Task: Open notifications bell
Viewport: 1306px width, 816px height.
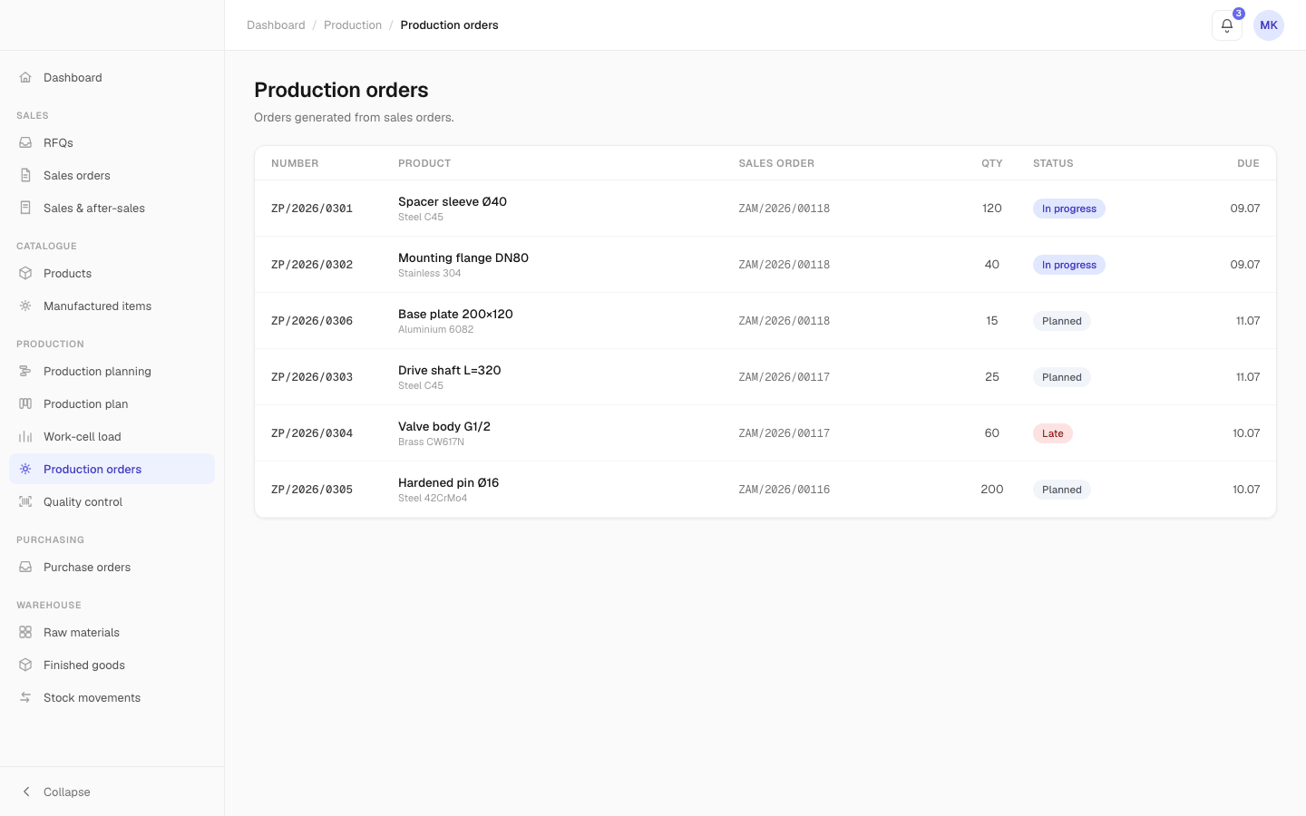Action: pos(1227,25)
